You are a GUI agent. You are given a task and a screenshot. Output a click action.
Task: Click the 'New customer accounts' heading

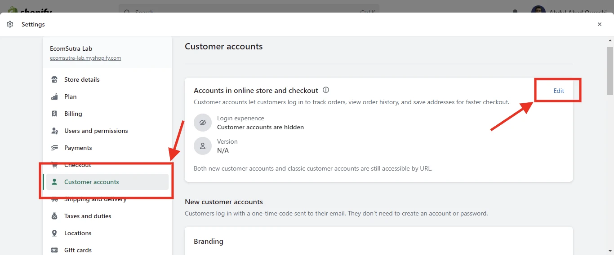pos(224,202)
